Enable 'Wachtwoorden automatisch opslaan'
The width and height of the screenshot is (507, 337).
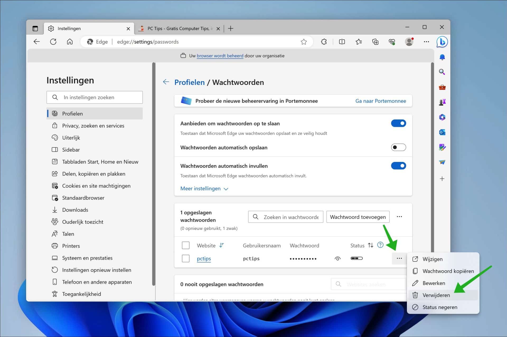pyautogui.click(x=398, y=147)
